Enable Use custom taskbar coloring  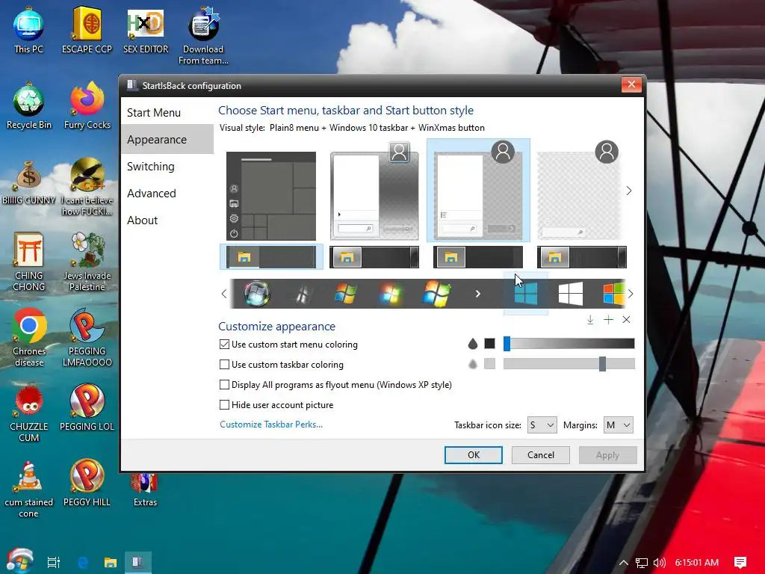(x=224, y=364)
